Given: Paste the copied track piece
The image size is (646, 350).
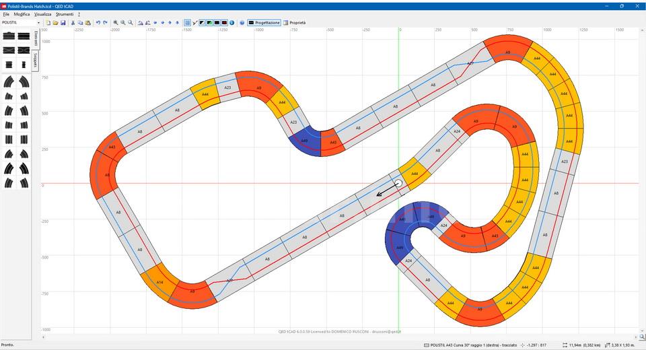Looking at the screenshot, I should (x=87, y=23).
